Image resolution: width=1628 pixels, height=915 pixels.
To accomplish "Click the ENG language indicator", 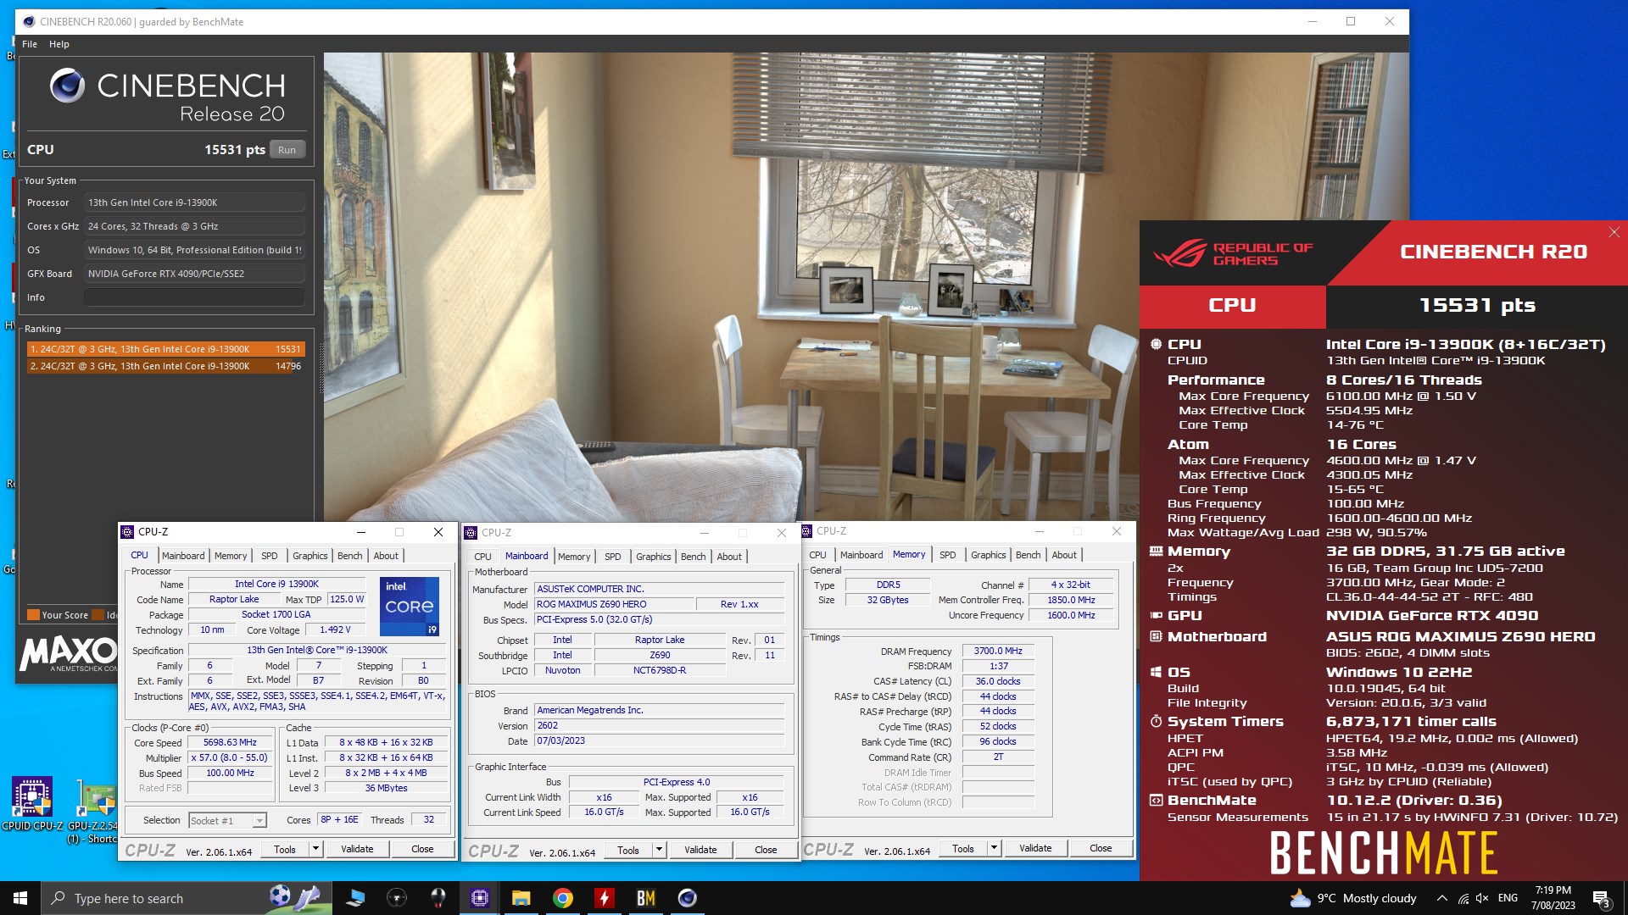I will pyautogui.click(x=1508, y=898).
